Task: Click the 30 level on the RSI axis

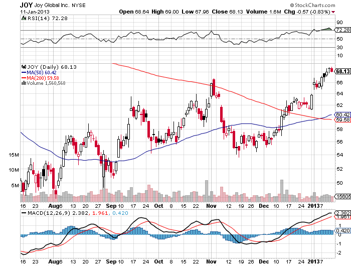Action: 339,47
